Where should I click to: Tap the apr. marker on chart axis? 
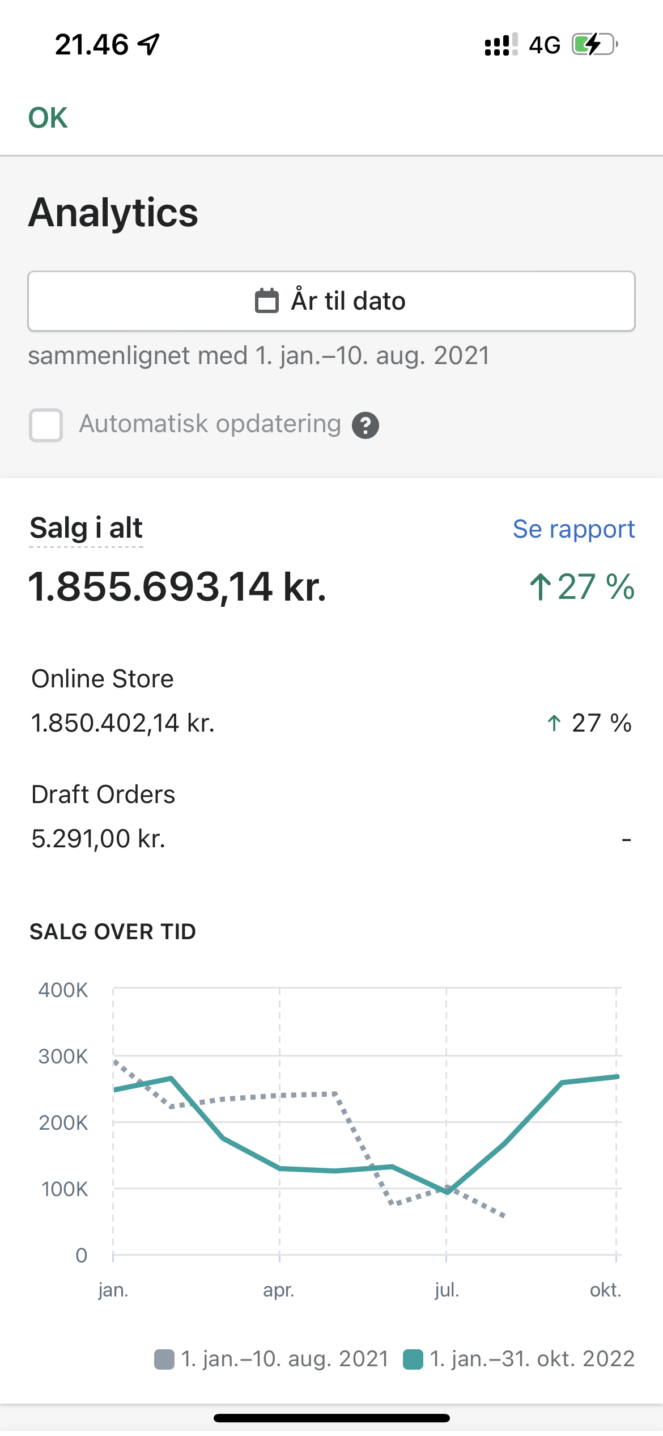point(278,1290)
